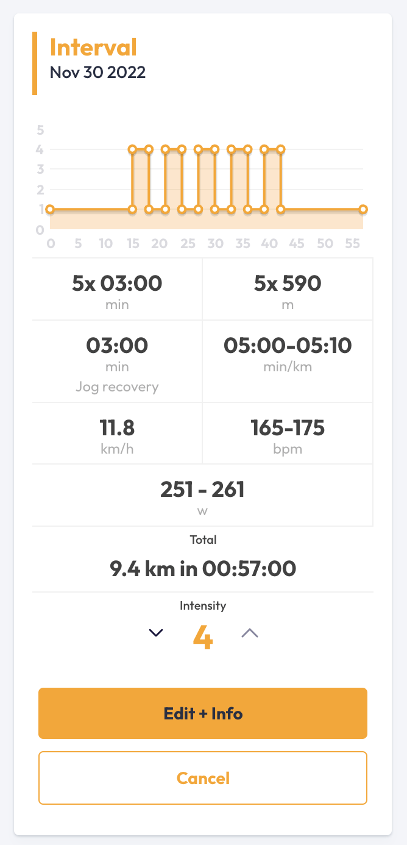Click the 165-175 bpm heart rate cell
Image resolution: width=407 pixels, height=845 pixels.
[x=288, y=433]
